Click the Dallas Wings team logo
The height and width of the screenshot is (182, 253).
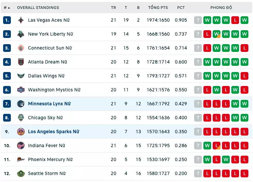pos(21,76)
